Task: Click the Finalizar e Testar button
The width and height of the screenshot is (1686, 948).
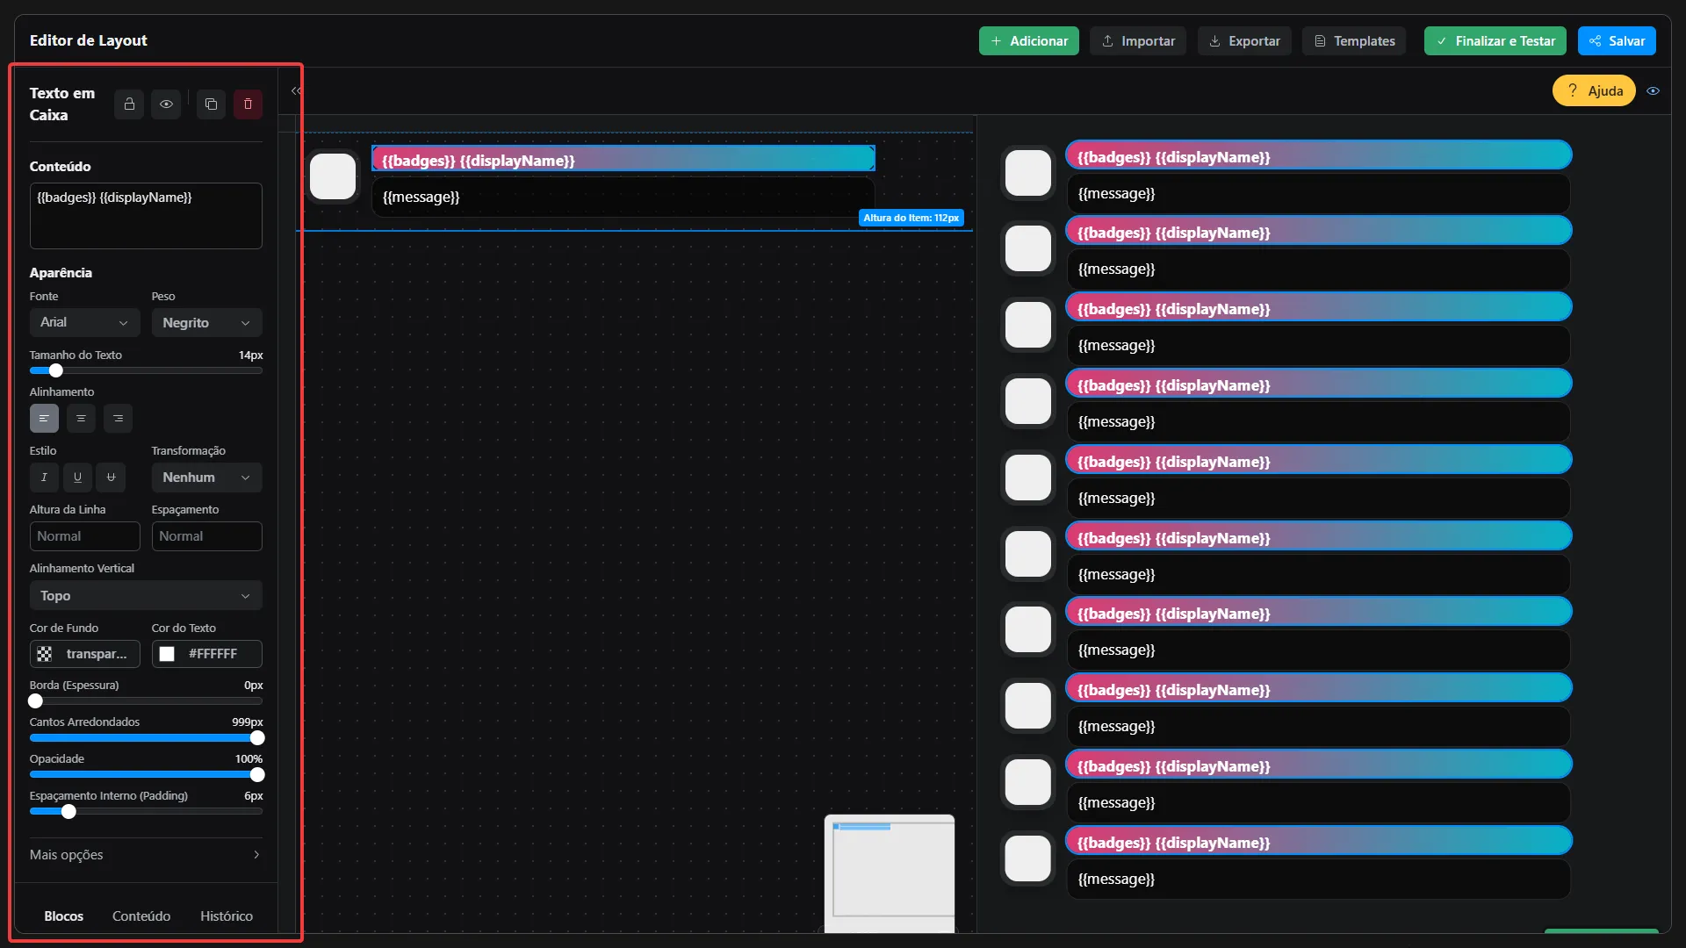Action: 1495,41
